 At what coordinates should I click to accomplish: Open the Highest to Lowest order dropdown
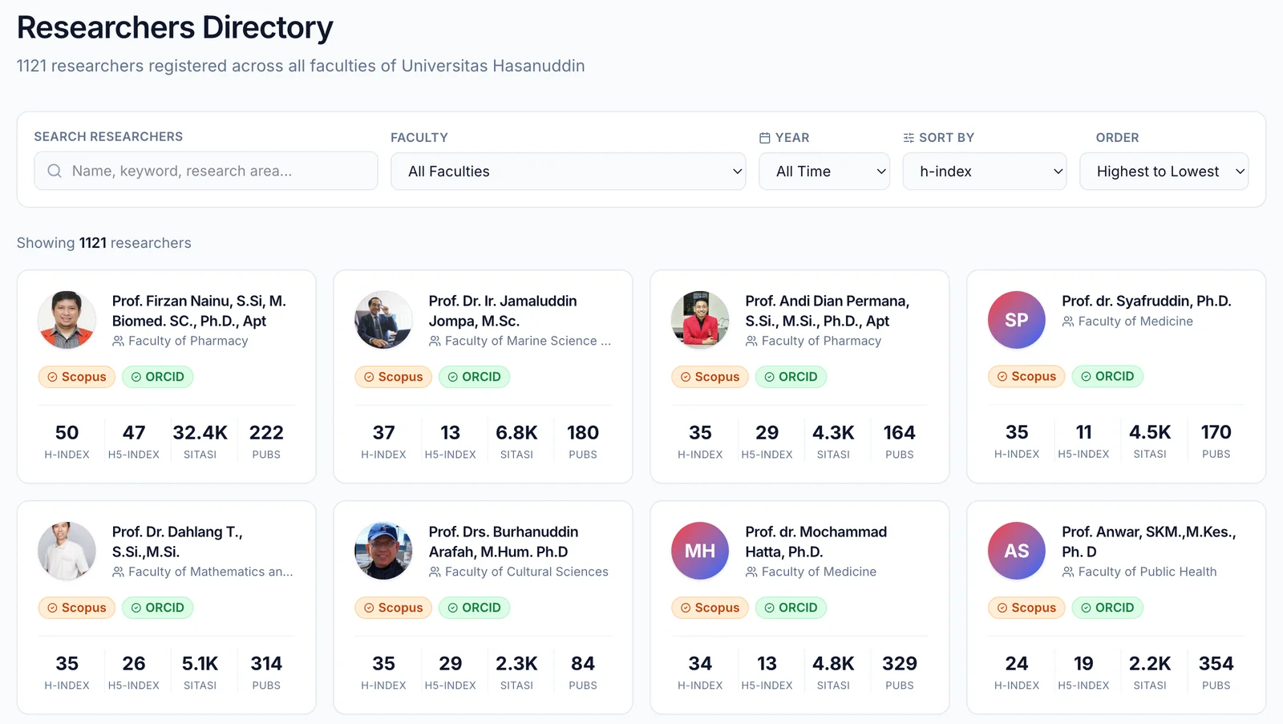coord(1164,172)
